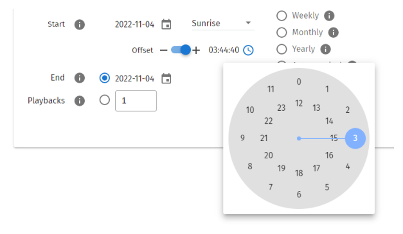Viewport: 403px width, 234px height.
Task: Click the End info icon
Action: point(80,78)
